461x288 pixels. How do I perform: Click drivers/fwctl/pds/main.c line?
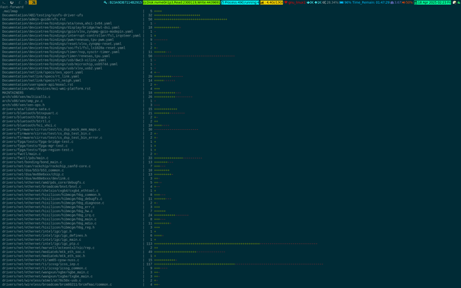tap(25, 158)
